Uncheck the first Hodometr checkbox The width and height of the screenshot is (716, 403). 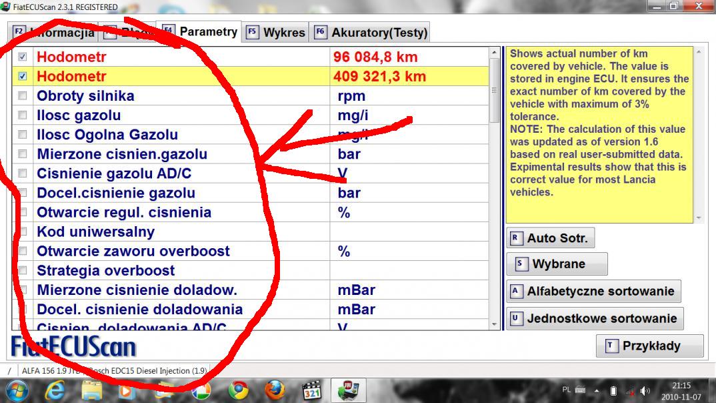23,57
